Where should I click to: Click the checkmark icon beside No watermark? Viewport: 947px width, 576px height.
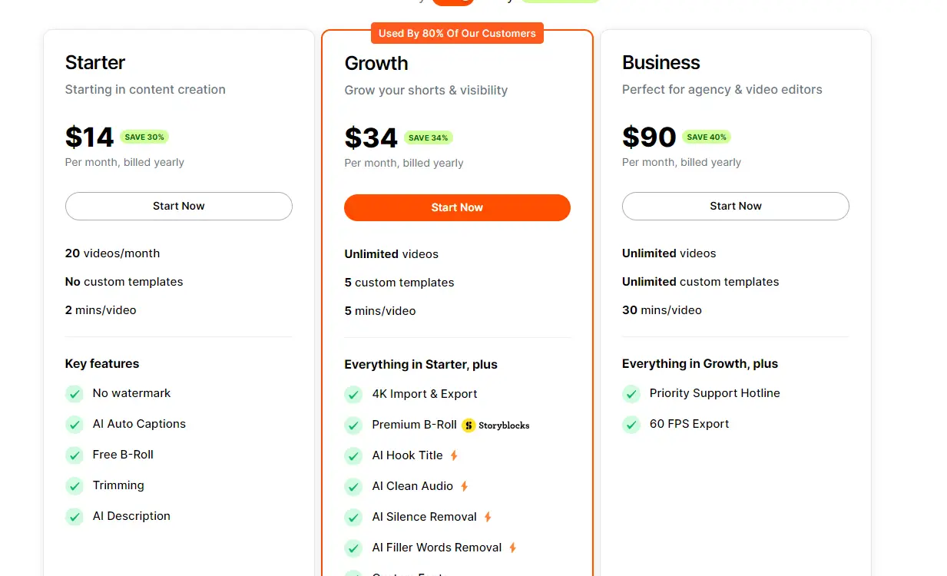[75, 394]
